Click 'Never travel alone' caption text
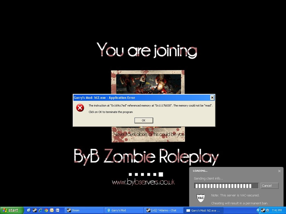Screen dimensions: 286x214 [x=149, y=134]
